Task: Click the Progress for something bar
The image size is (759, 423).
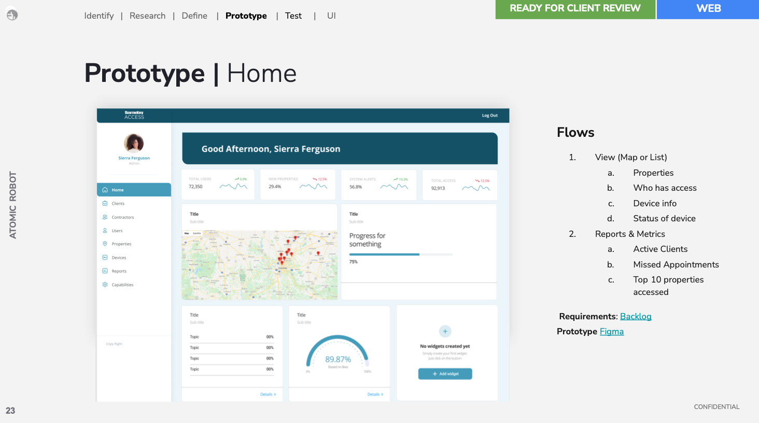Action: pos(401,255)
